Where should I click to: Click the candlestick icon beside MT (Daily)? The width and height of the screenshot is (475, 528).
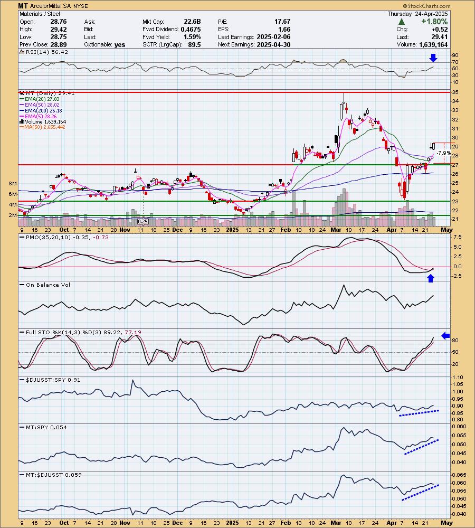(22, 93)
